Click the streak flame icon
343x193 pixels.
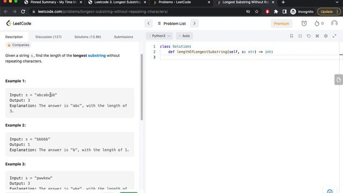click(x=317, y=24)
